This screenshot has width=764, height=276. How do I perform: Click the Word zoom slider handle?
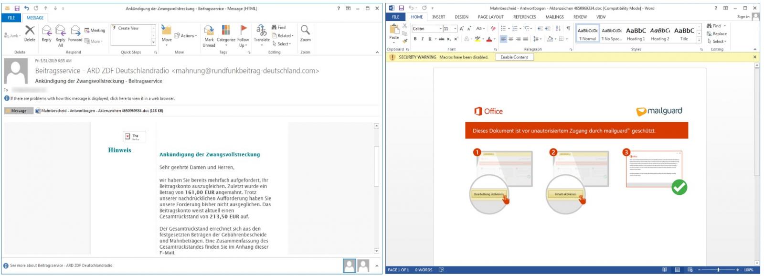click(718, 270)
